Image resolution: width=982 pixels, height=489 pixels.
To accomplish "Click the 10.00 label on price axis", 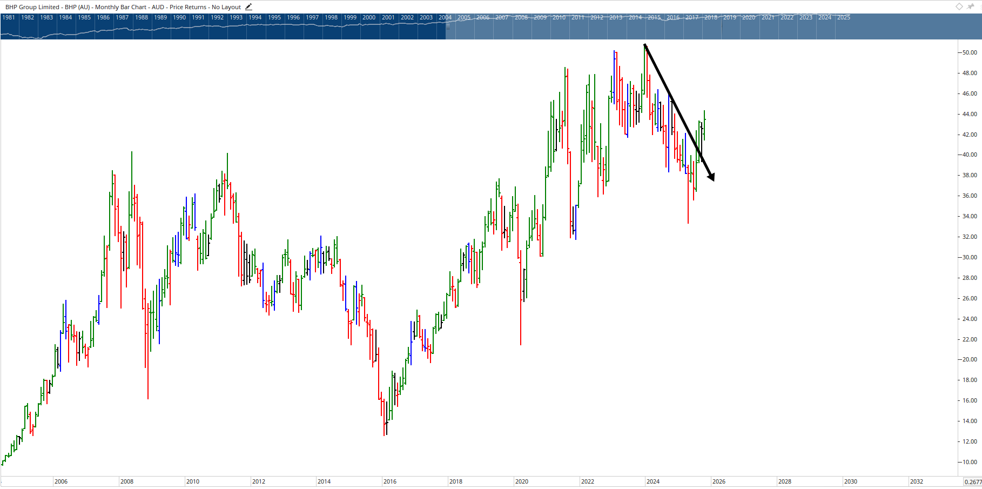I will 970,463.
